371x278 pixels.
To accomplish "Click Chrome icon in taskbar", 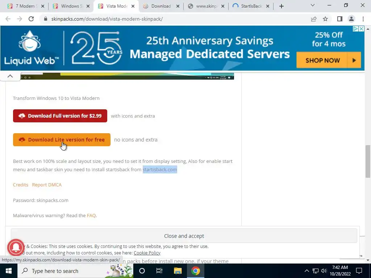I will [x=196, y=271].
